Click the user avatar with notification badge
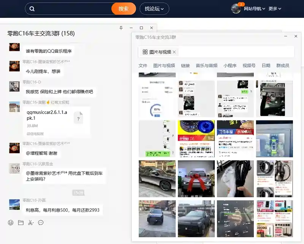The height and width of the screenshot is (244, 304). click(x=236, y=9)
